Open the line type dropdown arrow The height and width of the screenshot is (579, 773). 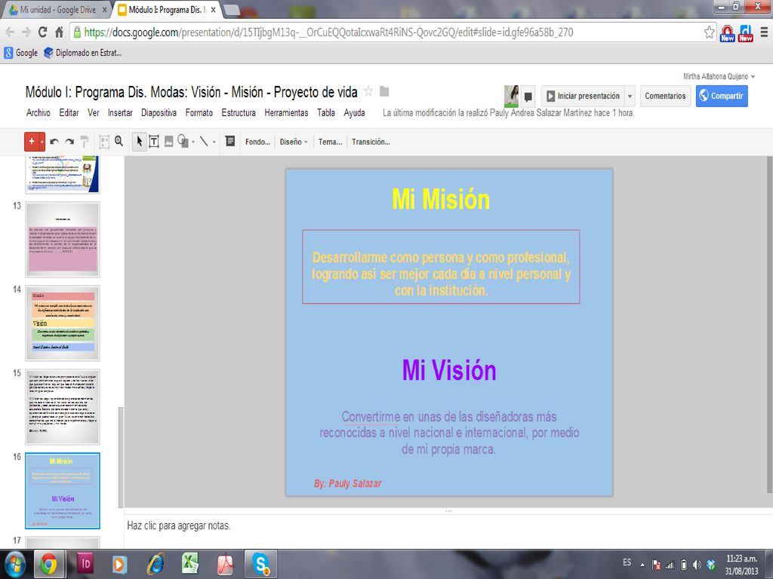pos(214,142)
